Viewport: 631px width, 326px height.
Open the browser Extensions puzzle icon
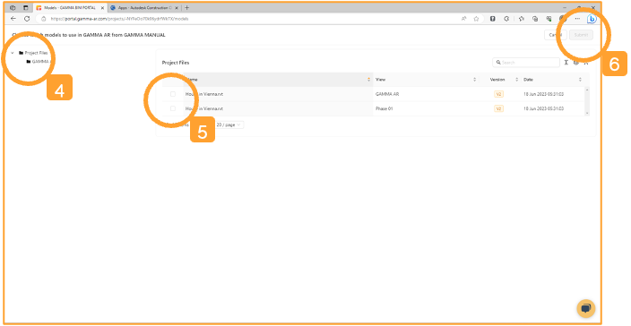tap(506, 19)
